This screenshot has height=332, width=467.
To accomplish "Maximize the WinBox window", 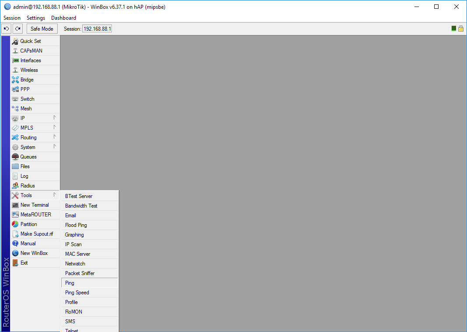I will [x=436, y=7].
